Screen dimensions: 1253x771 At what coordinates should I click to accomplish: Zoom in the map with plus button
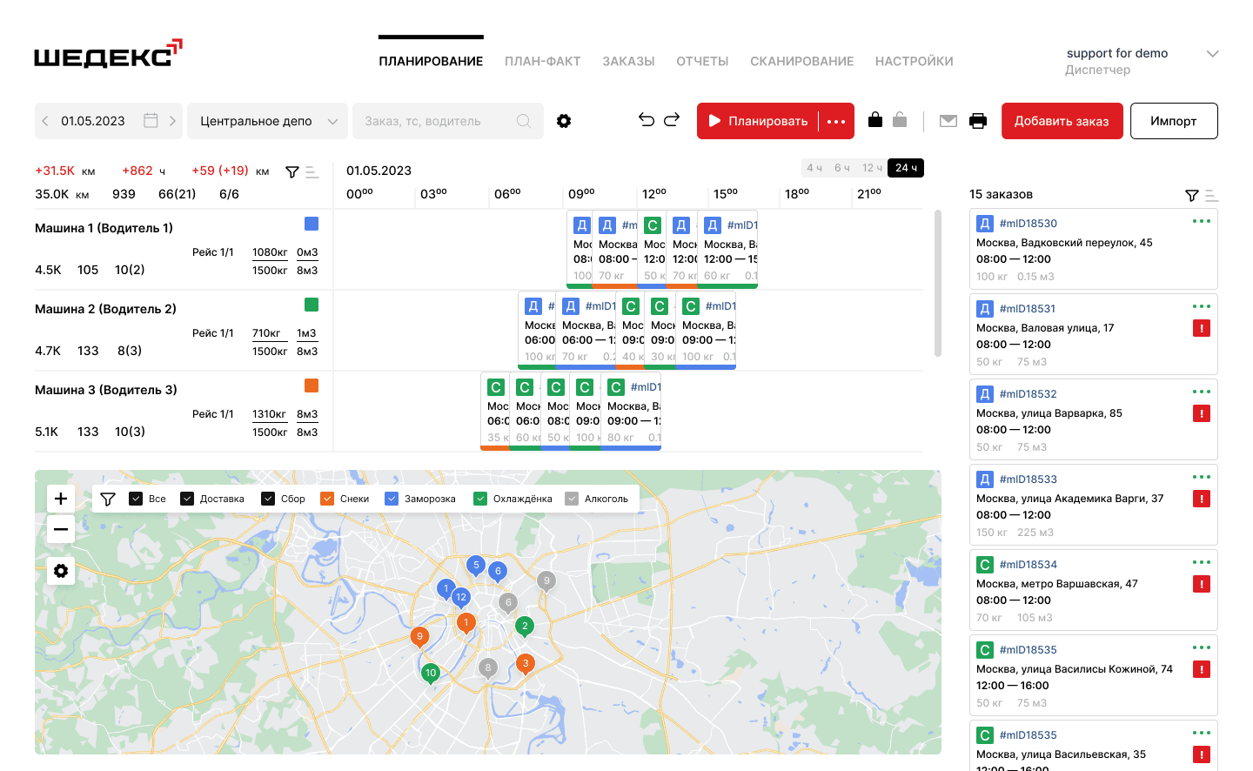pyautogui.click(x=61, y=499)
